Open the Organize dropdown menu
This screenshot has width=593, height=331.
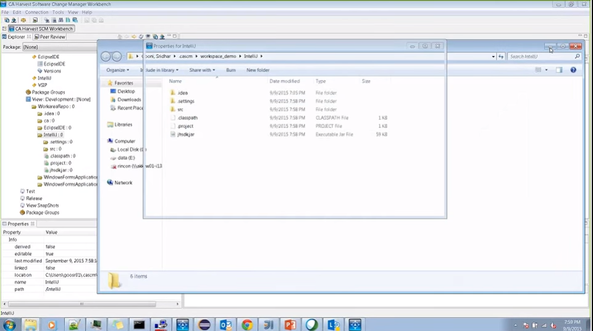117,70
